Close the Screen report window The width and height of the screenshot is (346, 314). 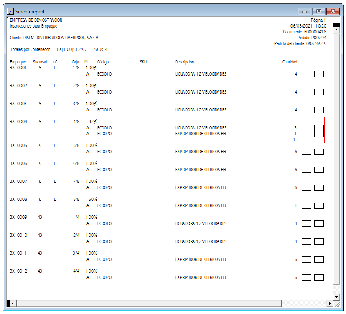point(333,11)
